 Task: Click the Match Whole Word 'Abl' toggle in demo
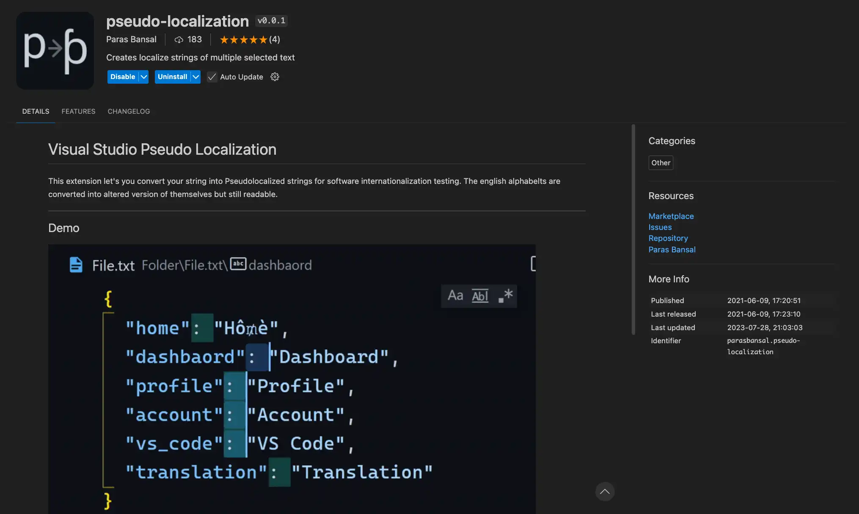tap(480, 295)
